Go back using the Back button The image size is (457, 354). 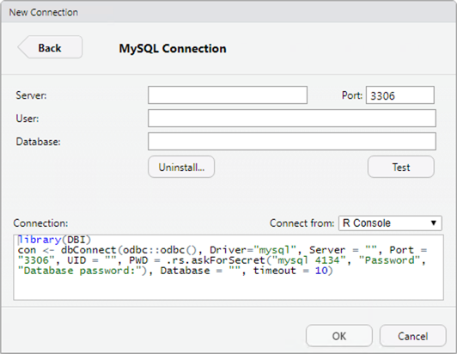pos(50,47)
